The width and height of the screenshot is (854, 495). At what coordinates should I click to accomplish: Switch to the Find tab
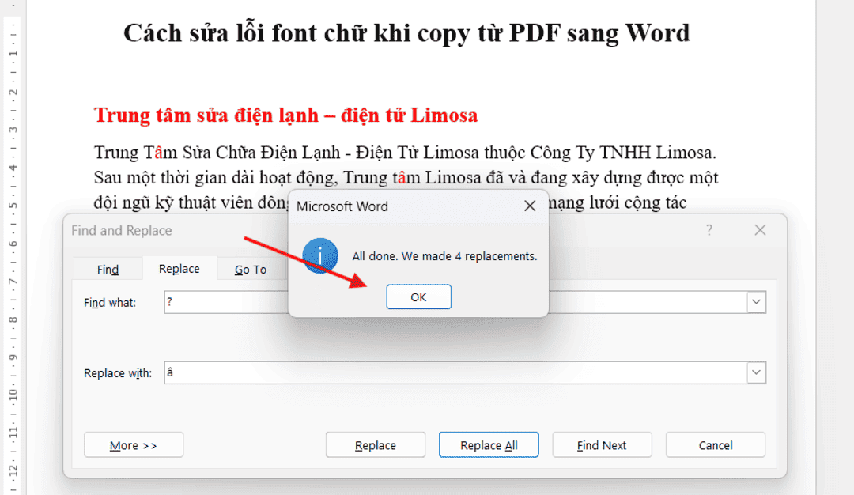tap(108, 269)
